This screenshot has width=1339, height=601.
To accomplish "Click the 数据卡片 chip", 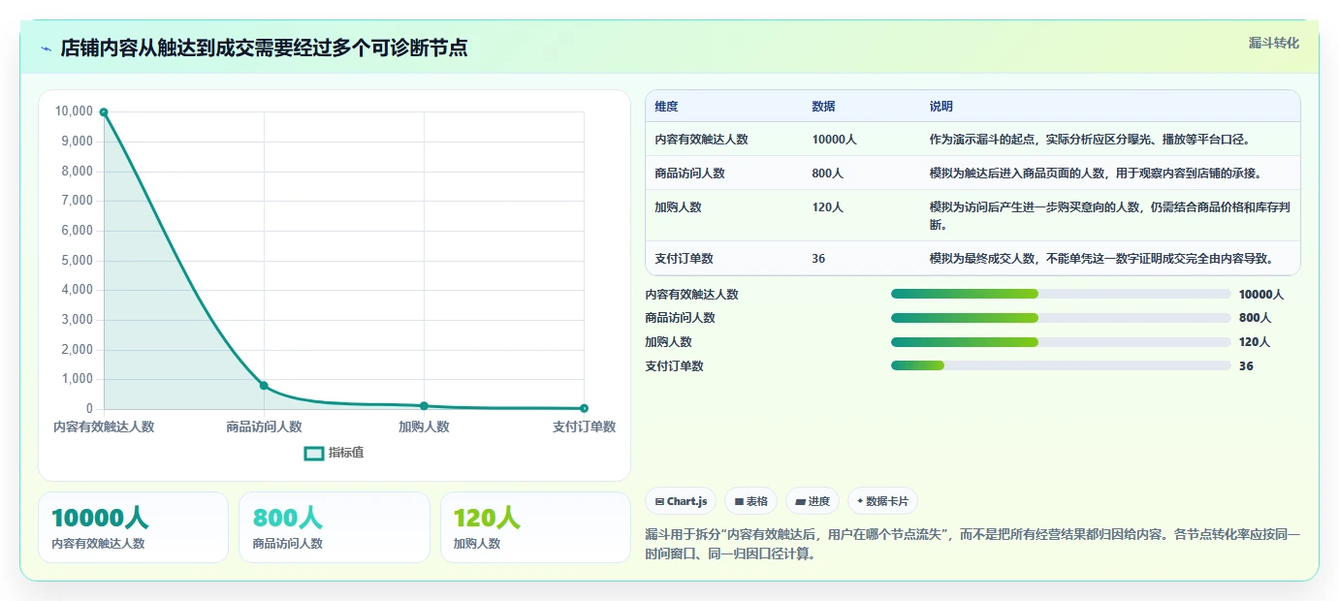I will (882, 501).
